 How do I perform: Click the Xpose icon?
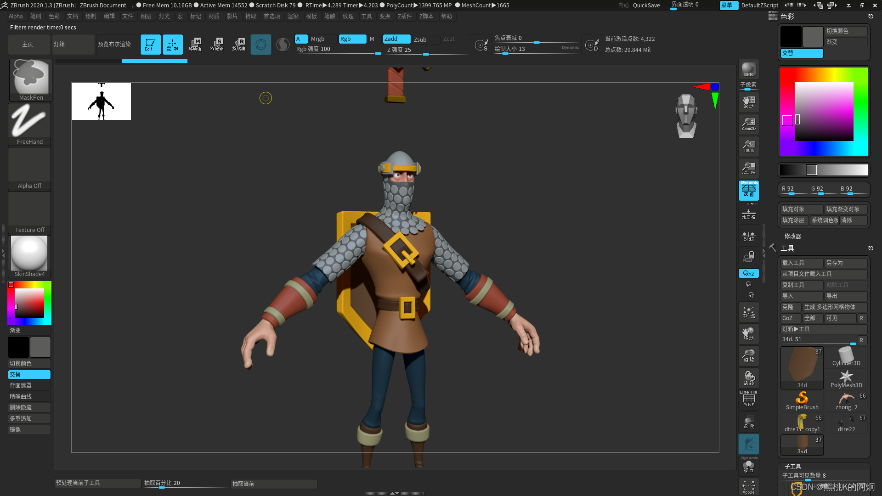point(748,487)
